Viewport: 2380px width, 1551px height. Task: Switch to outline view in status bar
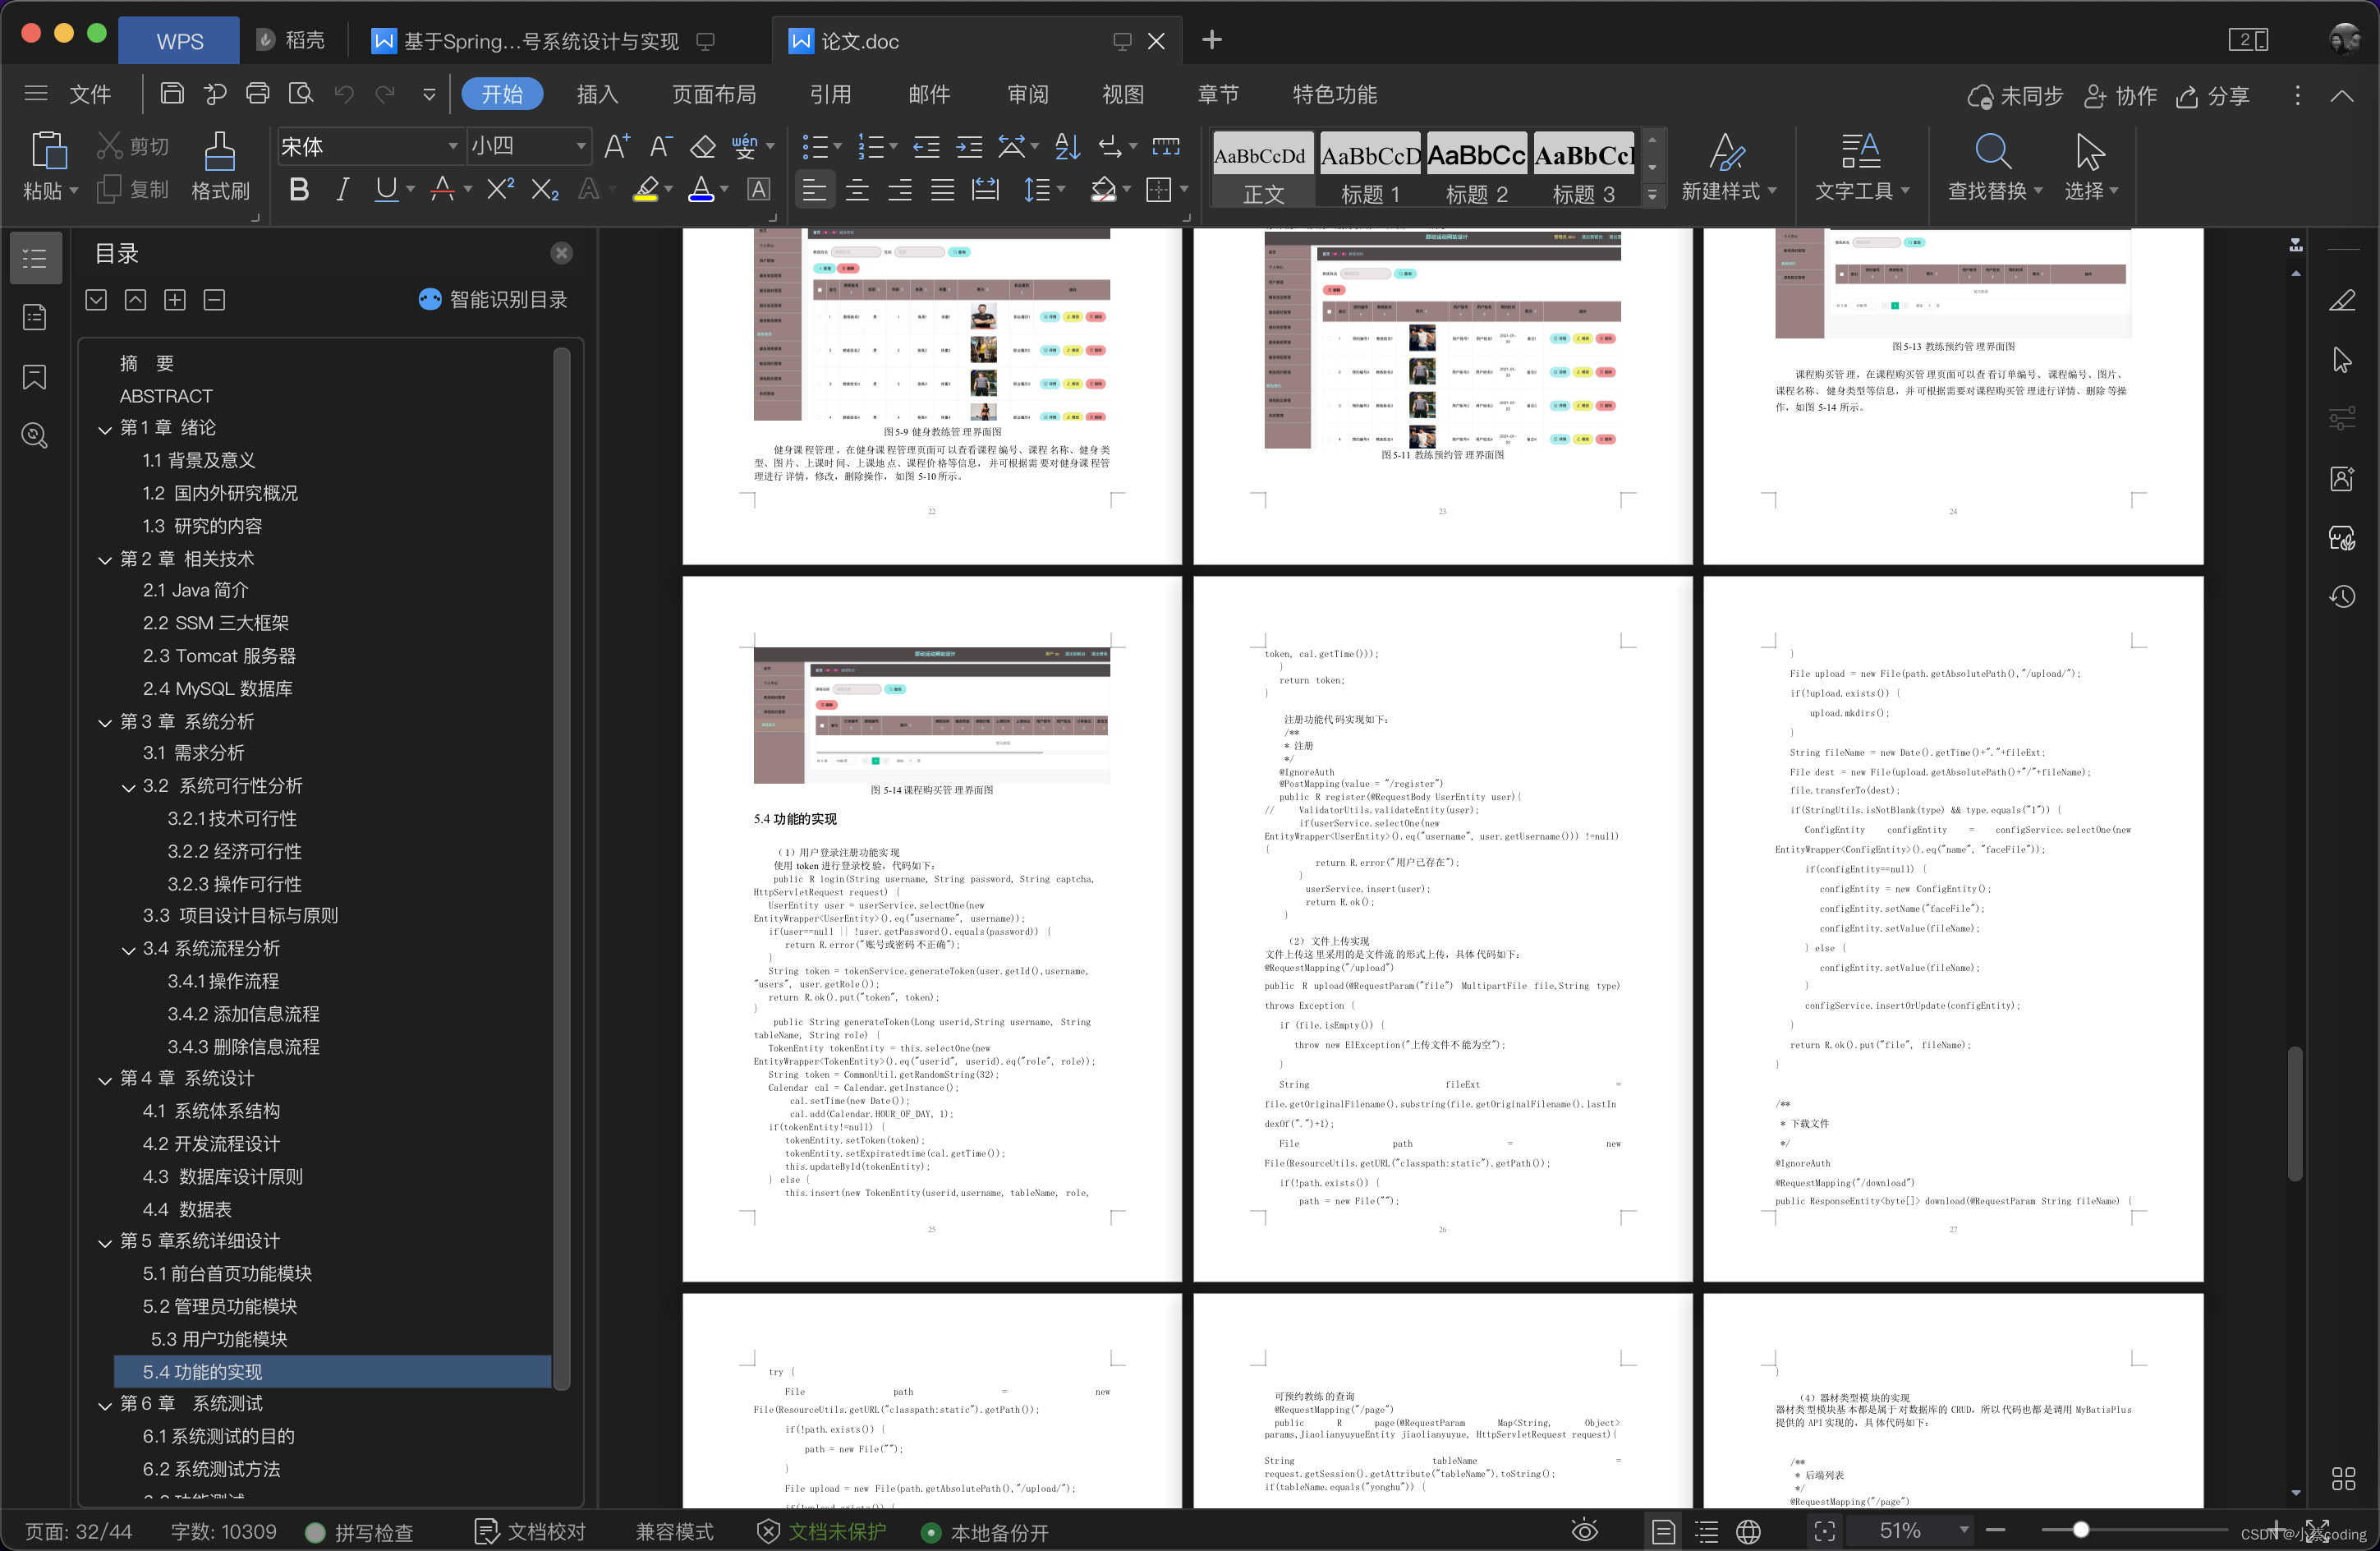point(1706,1531)
